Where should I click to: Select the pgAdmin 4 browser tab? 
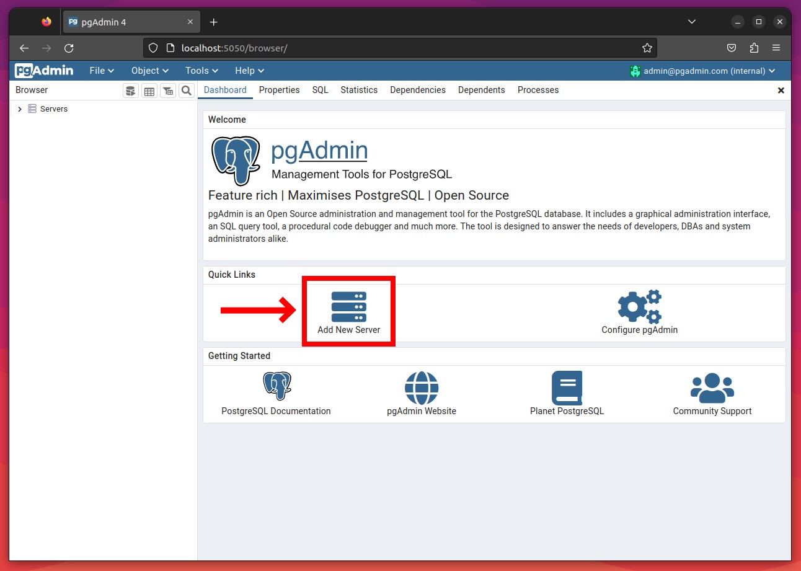click(131, 22)
